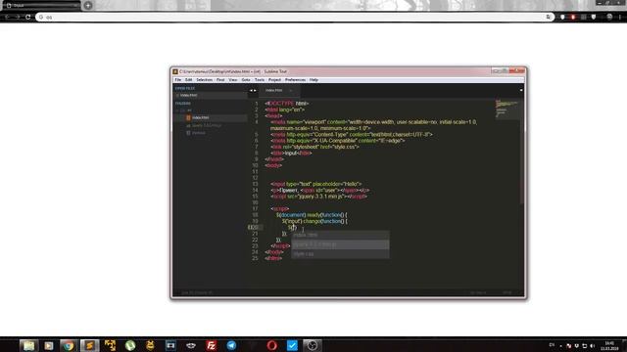Open the tab list dropdown arrow at top right of editor
627x352 pixels.
point(521,90)
